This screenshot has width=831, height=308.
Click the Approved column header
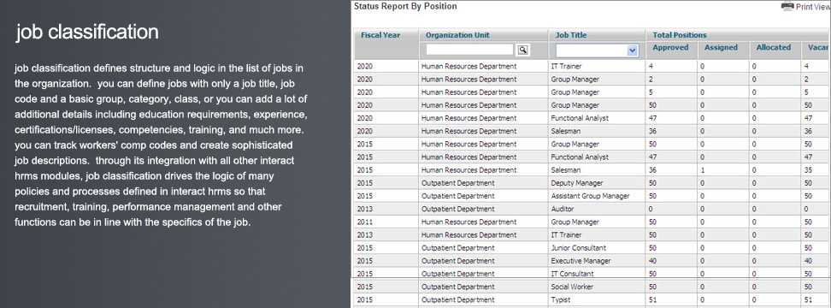tap(670, 47)
